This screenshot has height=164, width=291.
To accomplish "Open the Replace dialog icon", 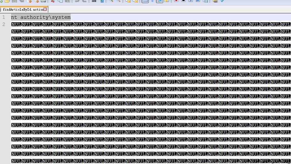I will (102, 1).
